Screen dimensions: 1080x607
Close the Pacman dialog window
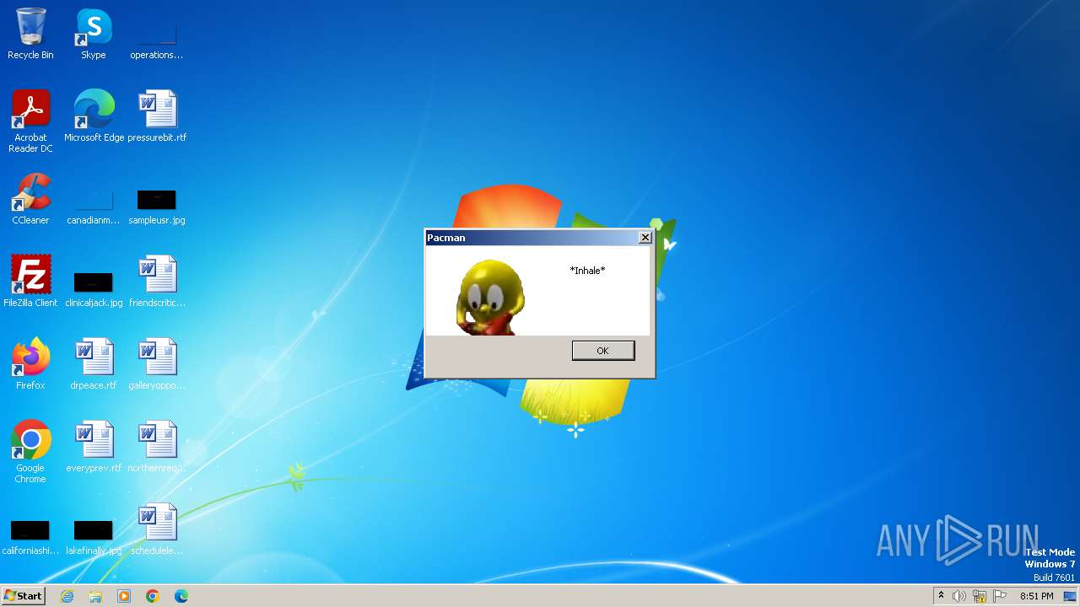click(645, 238)
